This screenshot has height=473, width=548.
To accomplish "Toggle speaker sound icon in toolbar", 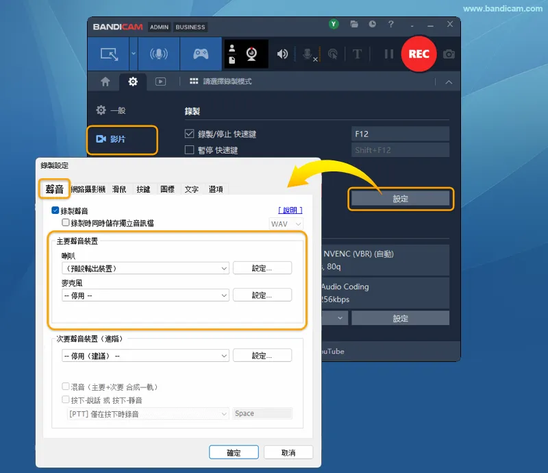I will coord(282,54).
